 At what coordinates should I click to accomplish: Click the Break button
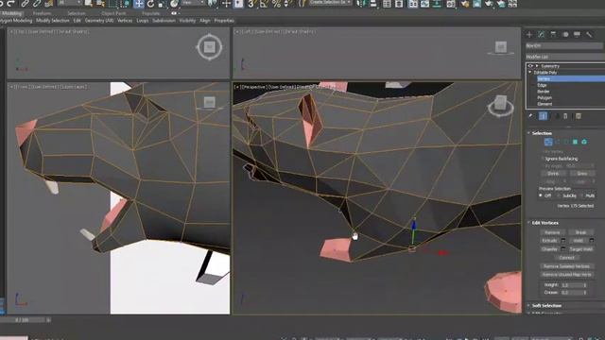[580, 232]
